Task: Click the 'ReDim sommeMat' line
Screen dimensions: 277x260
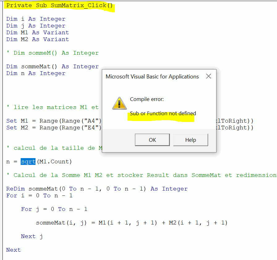Action: coord(97,189)
